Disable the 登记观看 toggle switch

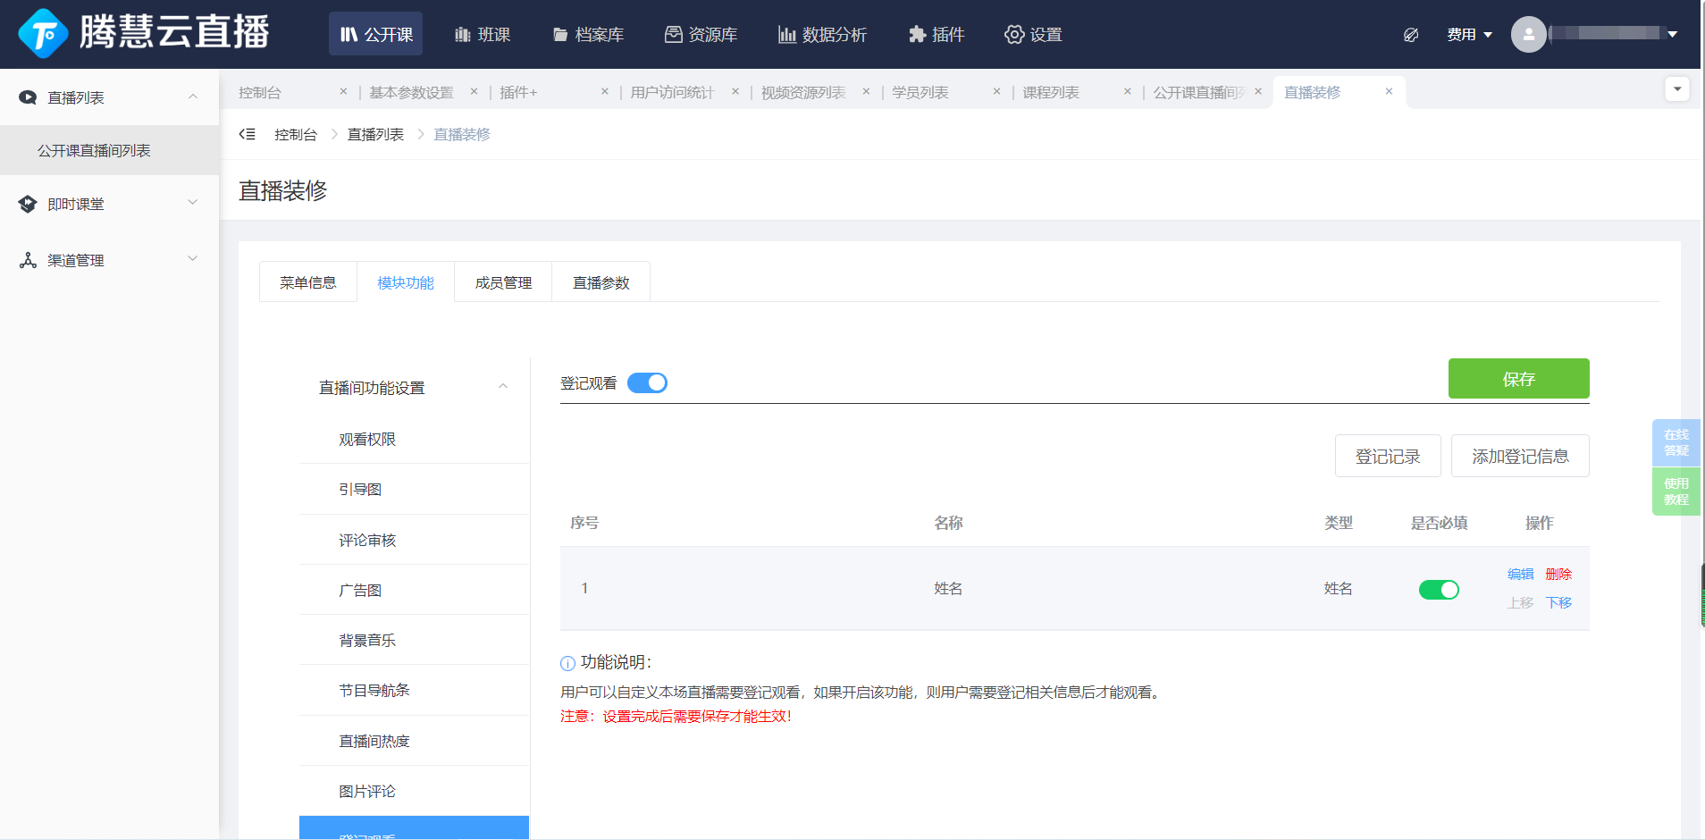(x=647, y=383)
